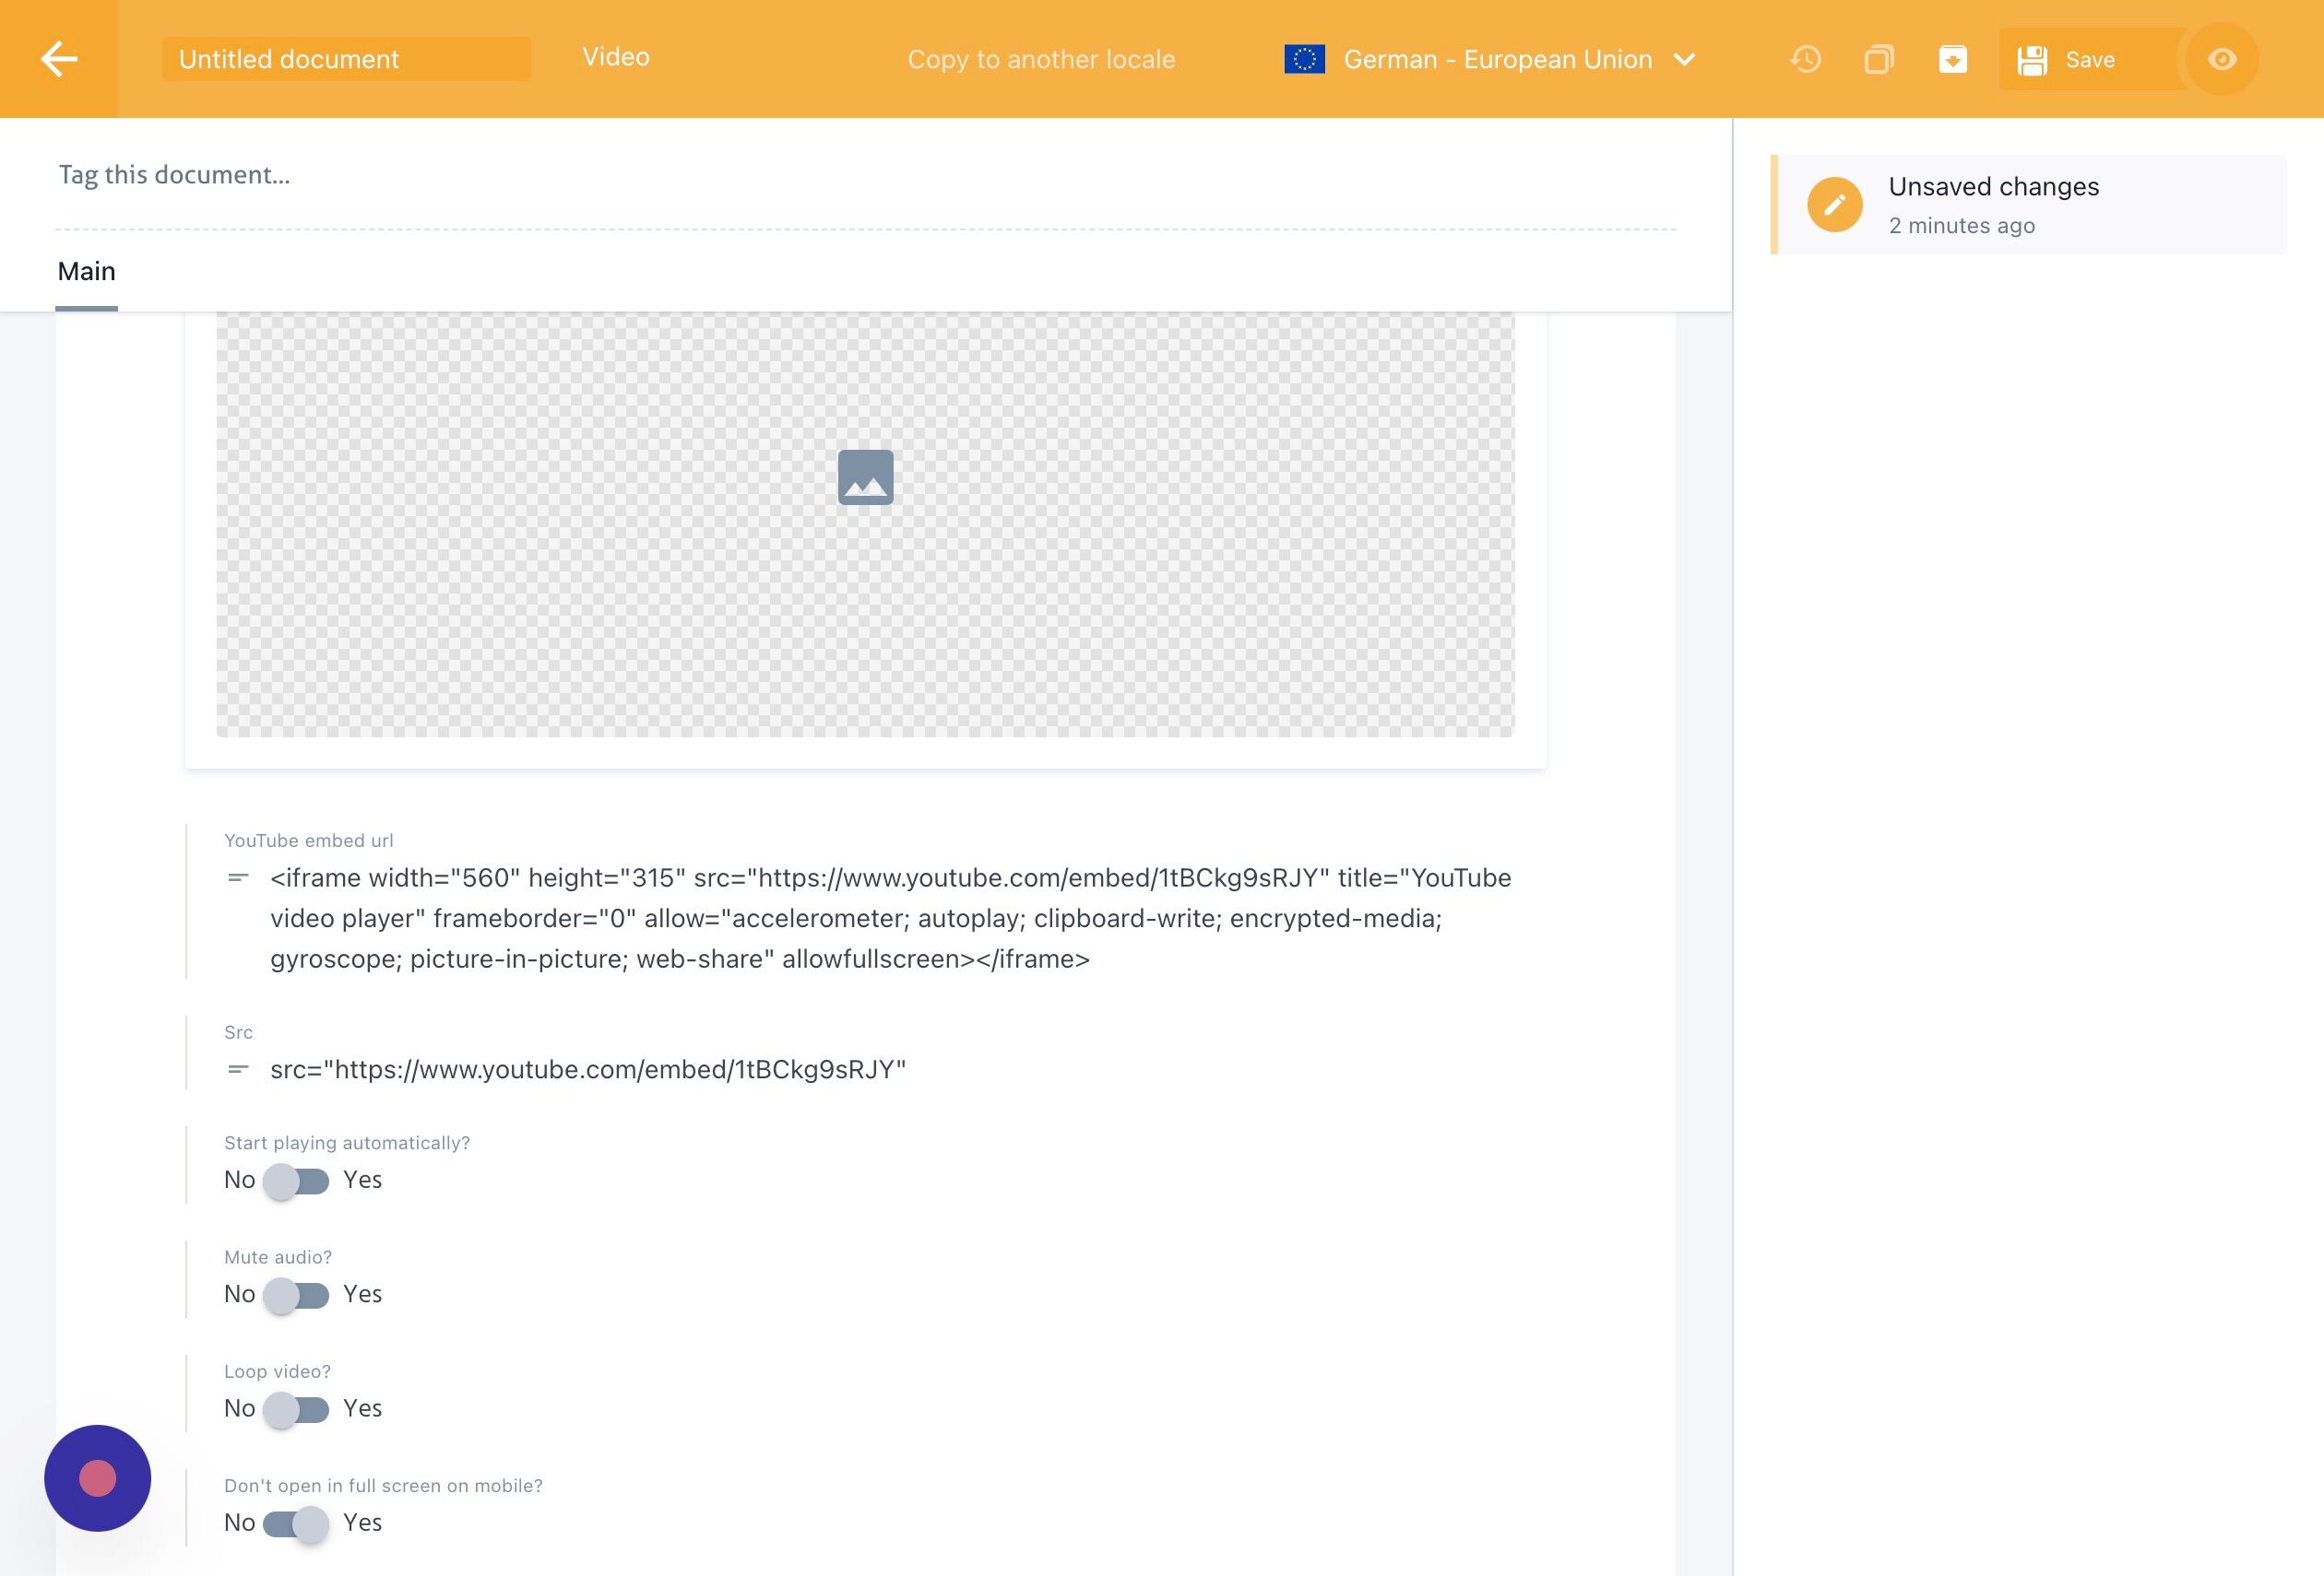The image size is (2324, 1576).
Task: Toggle the Mute audio switch
Action: 296,1294
